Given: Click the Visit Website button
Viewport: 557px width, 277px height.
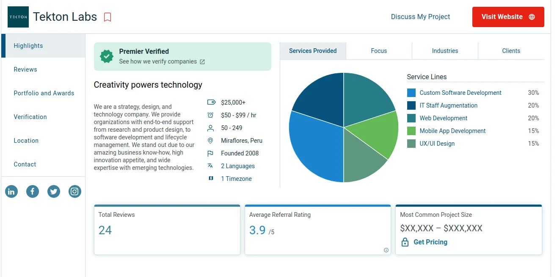Looking at the screenshot, I should coord(508,17).
